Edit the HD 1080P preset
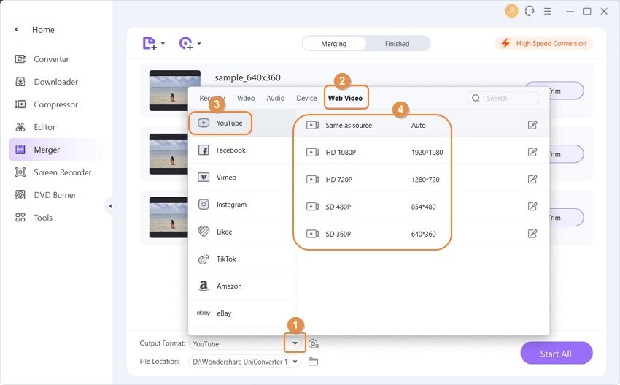This screenshot has width=620, height=385. pyautogui.click(x=532, y=152)
